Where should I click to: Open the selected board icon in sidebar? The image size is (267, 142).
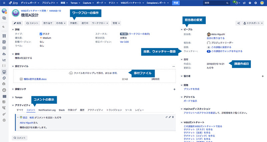click(4, 72)
